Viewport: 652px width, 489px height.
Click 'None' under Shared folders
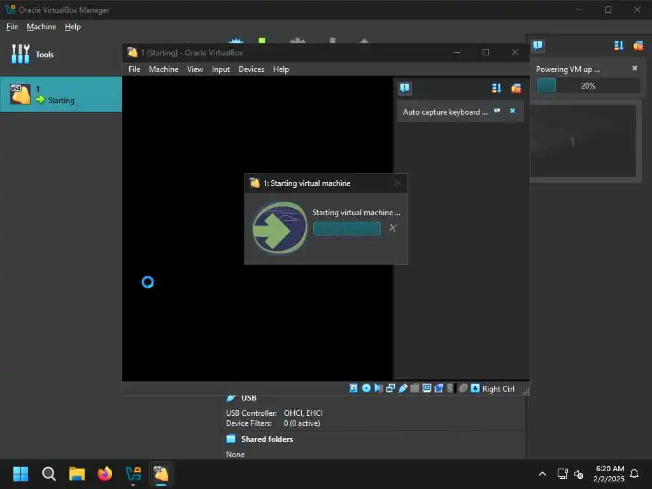[x=236, y=455]
